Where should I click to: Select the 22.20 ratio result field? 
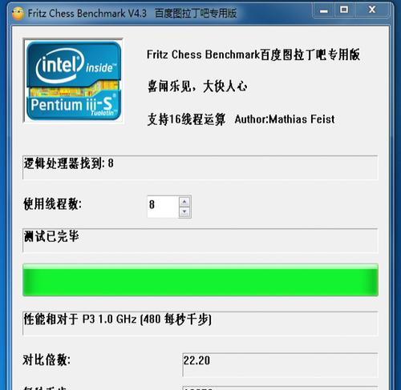(x=280, y=364)
